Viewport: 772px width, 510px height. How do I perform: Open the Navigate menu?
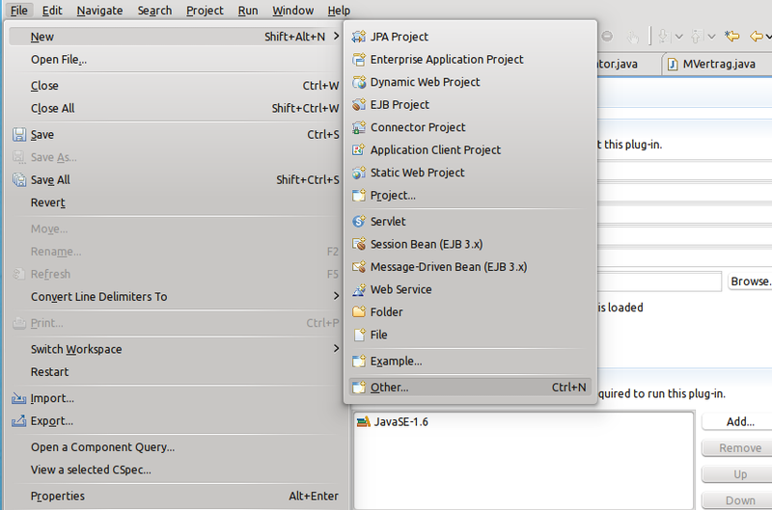[99, 11]
